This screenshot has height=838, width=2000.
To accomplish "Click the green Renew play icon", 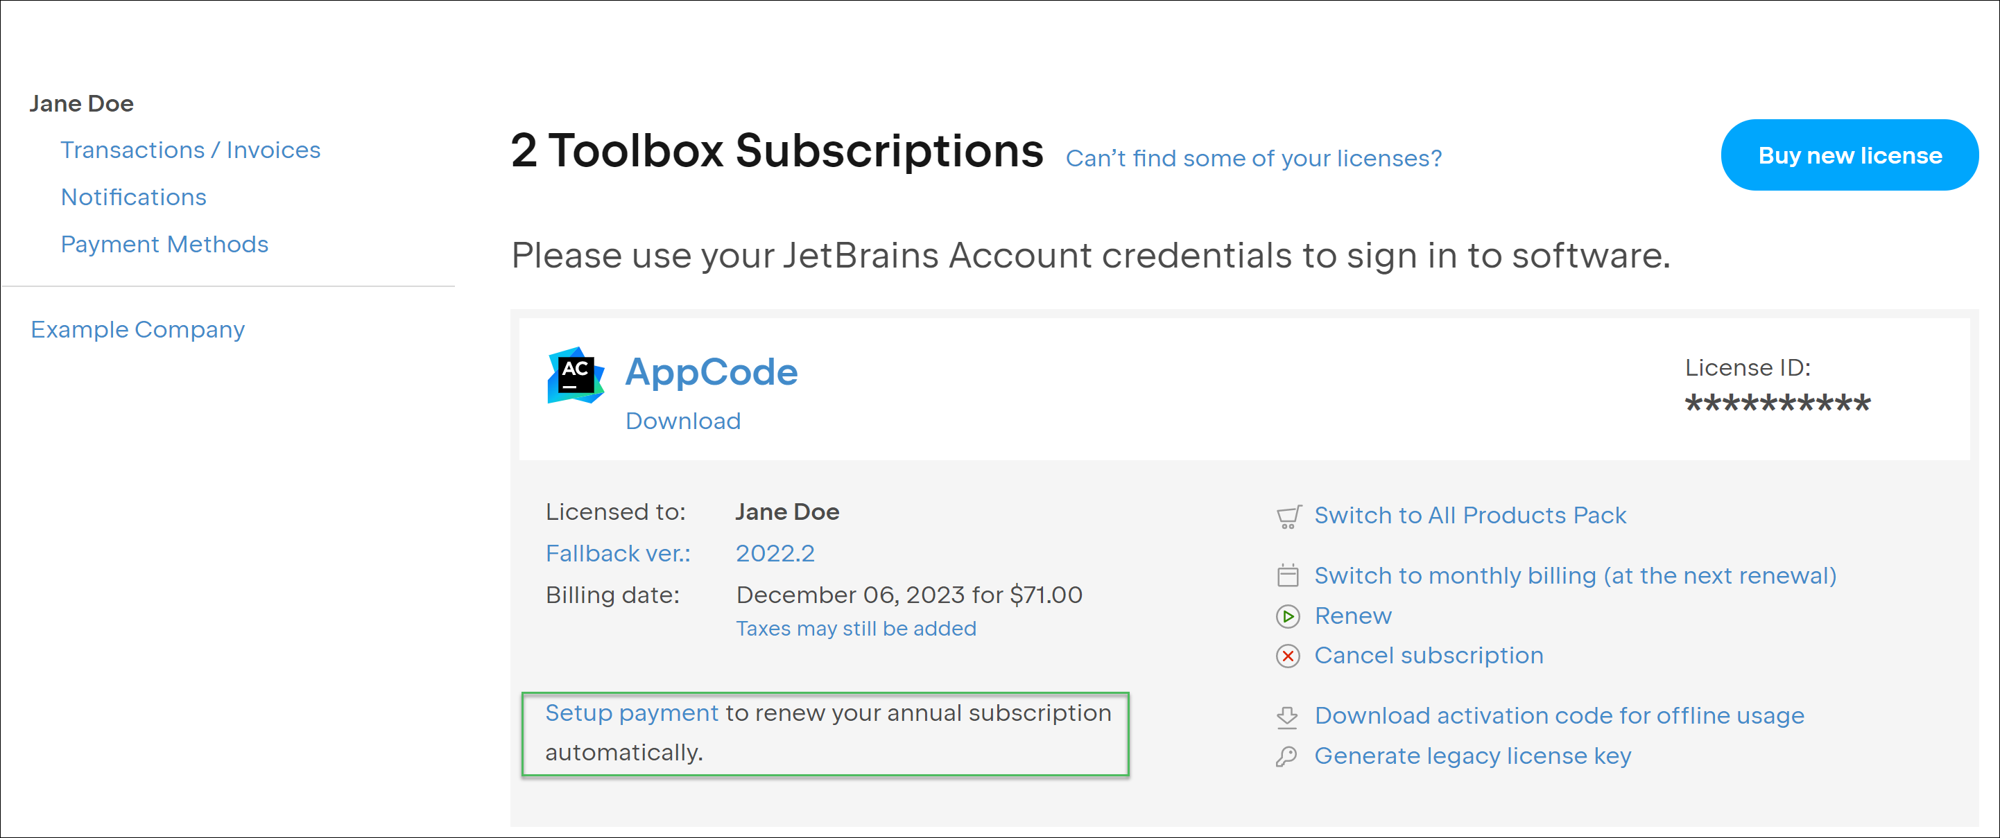I will click(x=1287, y=616).
